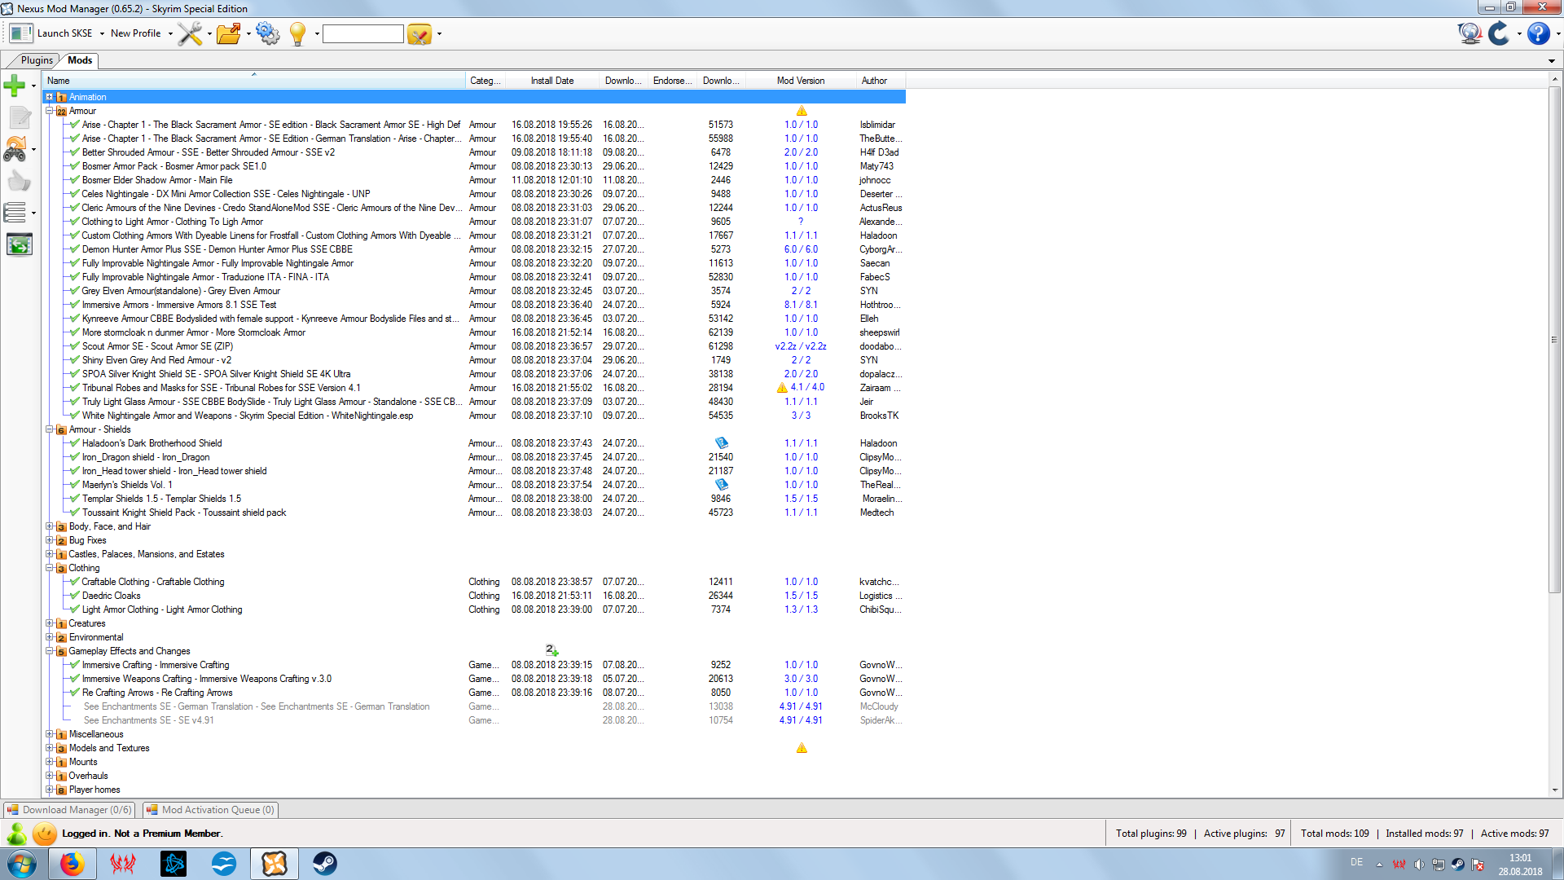Click the green arrows export mod list icon

click(x=19, y=244)
